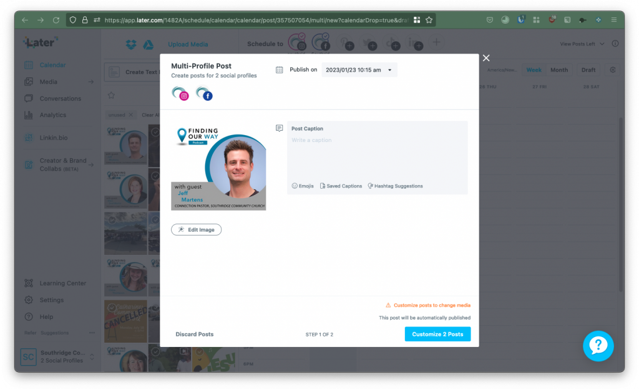Image resolution: width=639 pixels, height=390 pixels.
Task: Expand the View Posts Left dropdown
Action: pos(581,44)
